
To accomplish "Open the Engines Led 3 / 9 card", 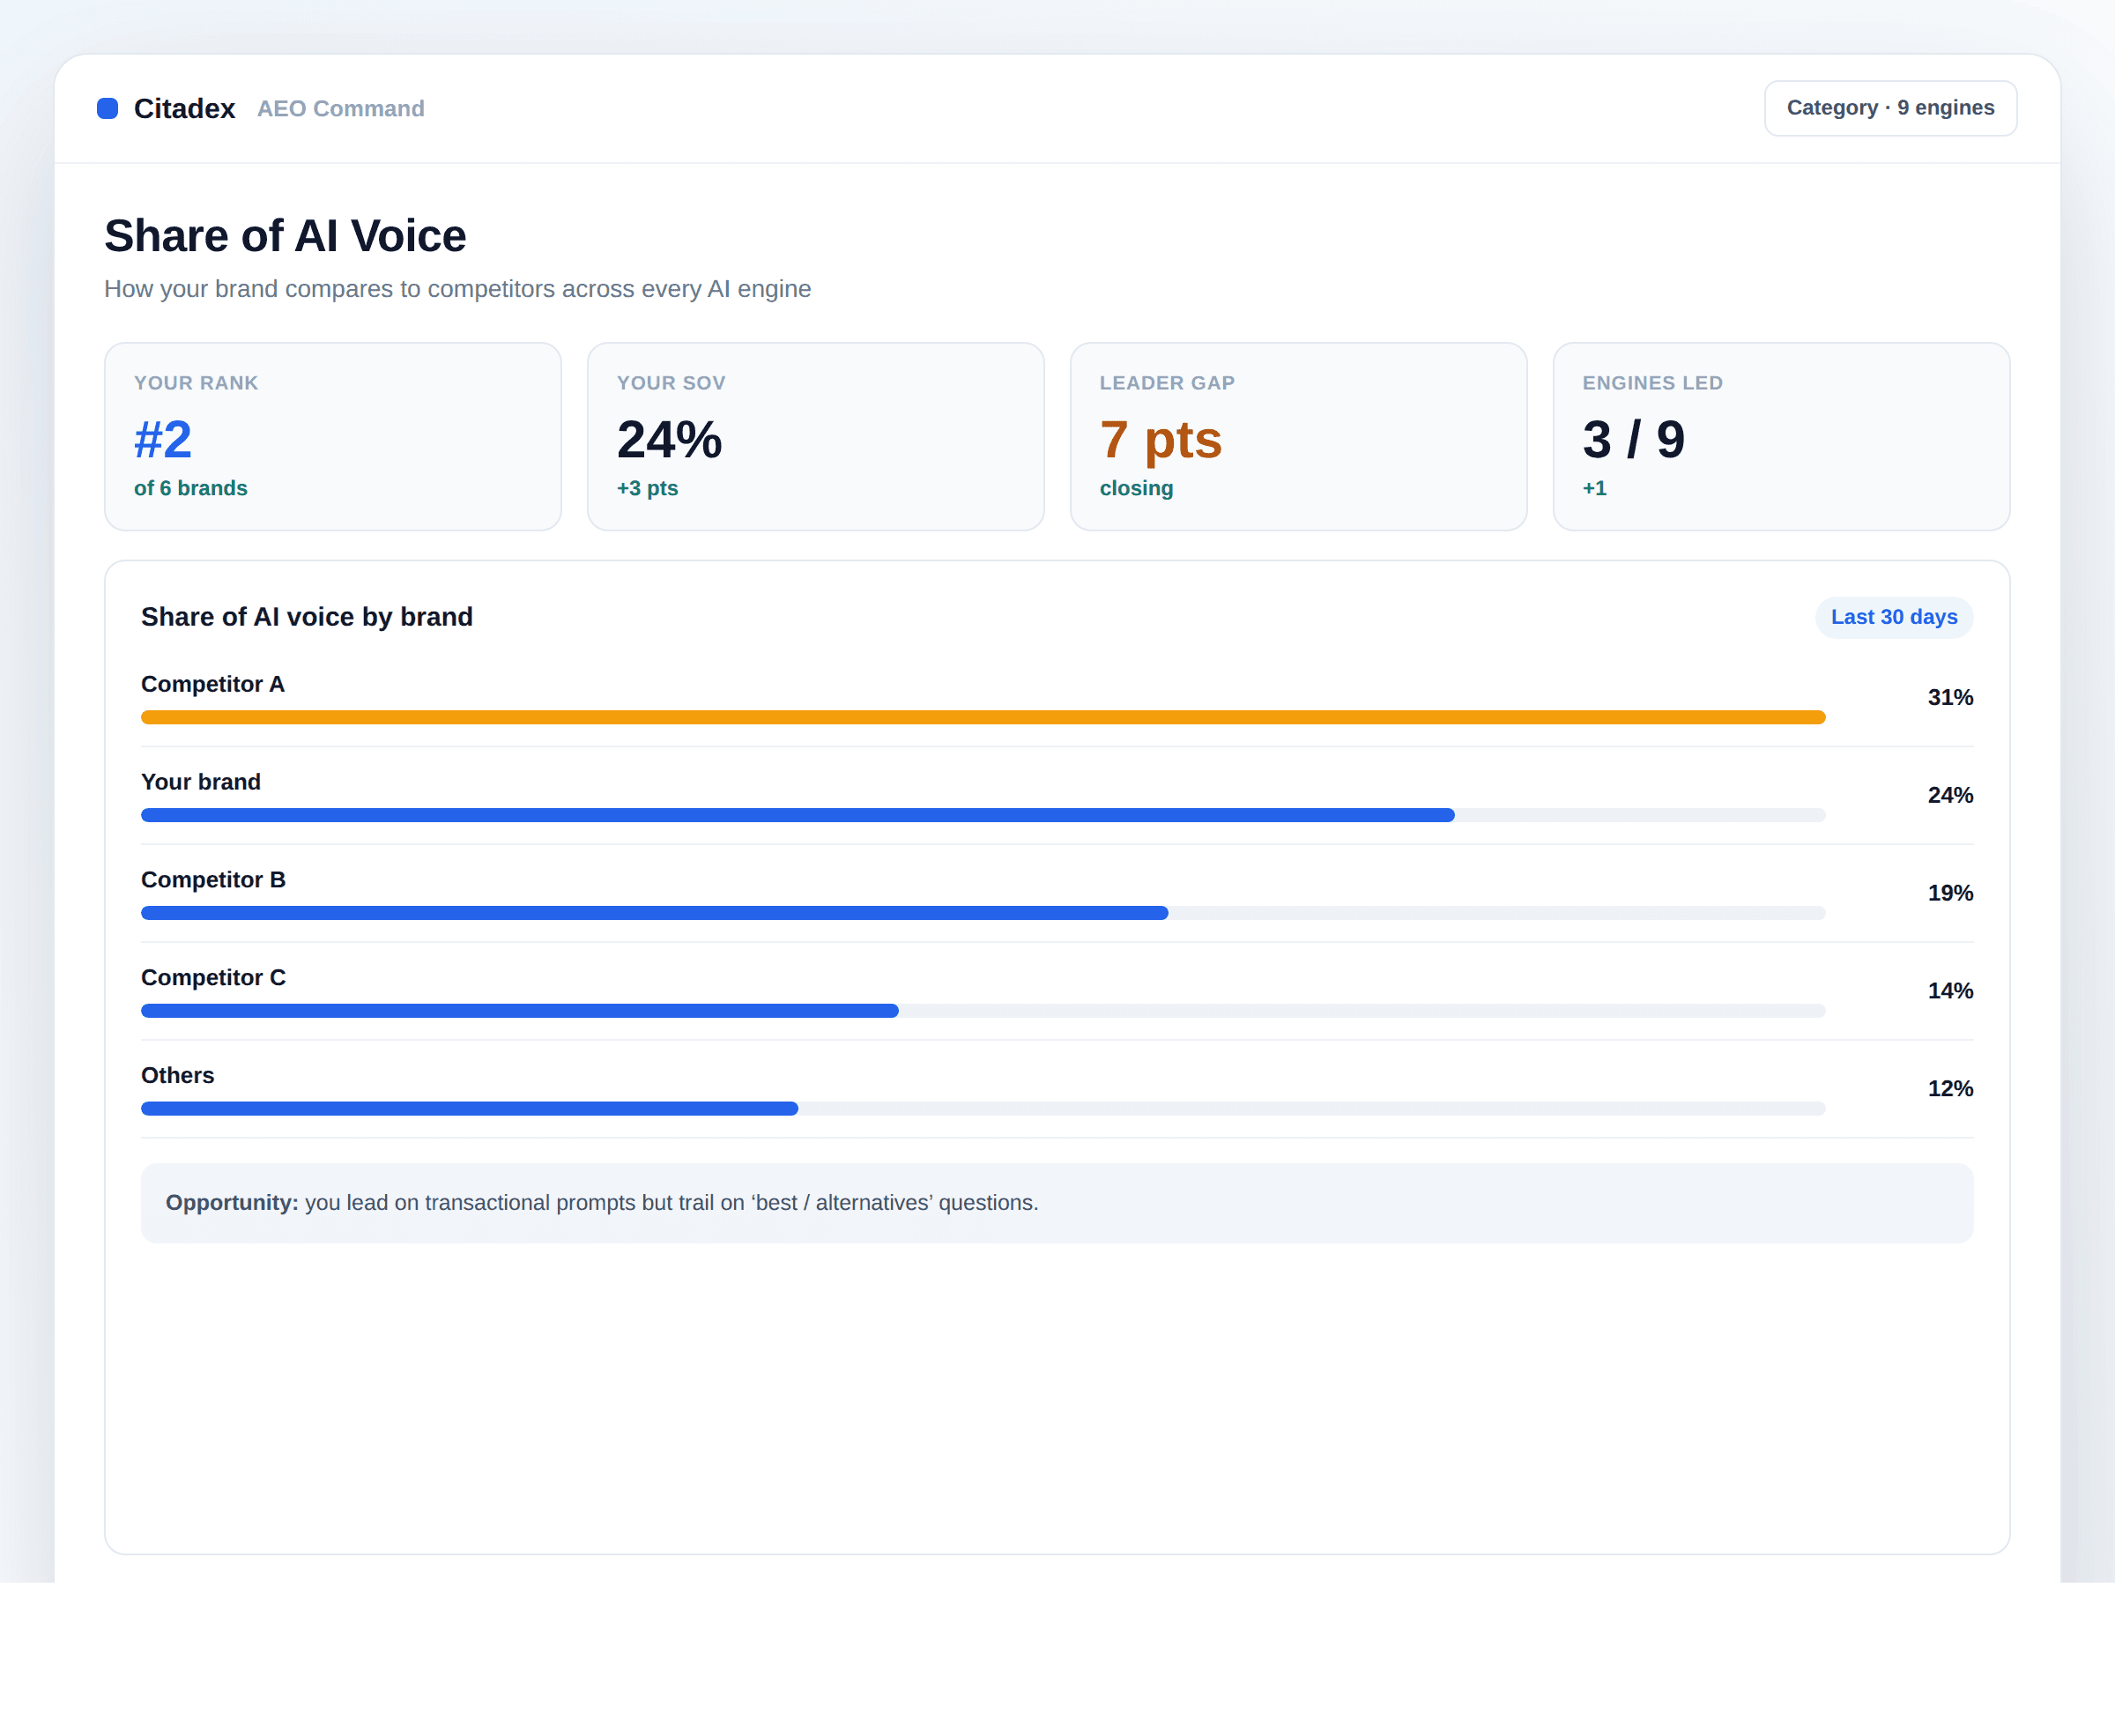I will (1781, 437).
